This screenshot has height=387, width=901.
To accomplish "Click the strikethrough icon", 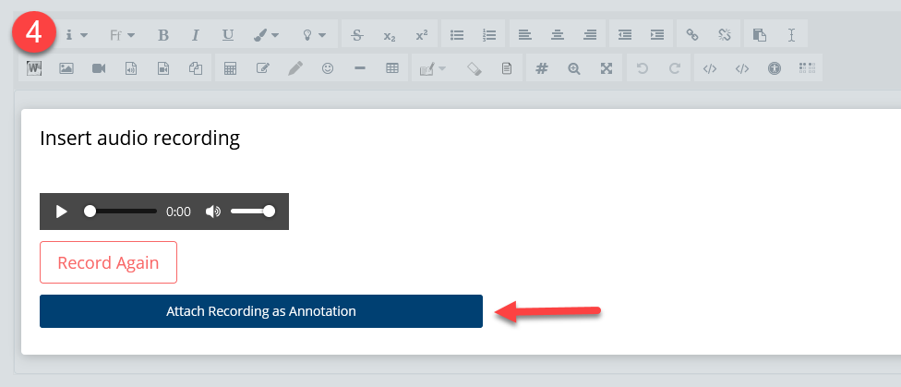I will pyautogui.click(x=357, y=35).
